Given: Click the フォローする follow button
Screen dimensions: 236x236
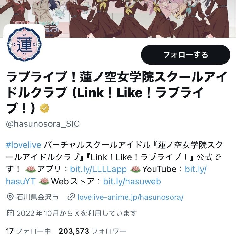Looking at the screenshot, I should (185, 55).
